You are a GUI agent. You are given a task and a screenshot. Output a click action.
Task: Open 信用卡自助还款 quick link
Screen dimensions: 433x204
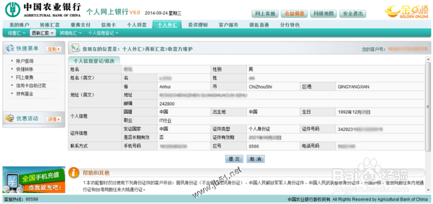click(31, 86)
